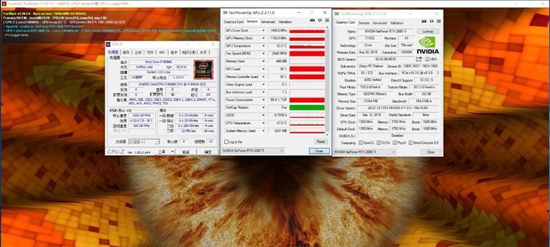Expand the GPU Temperature sensor dropdown
This screenshot has height=247, width=550.
(263, 46)
